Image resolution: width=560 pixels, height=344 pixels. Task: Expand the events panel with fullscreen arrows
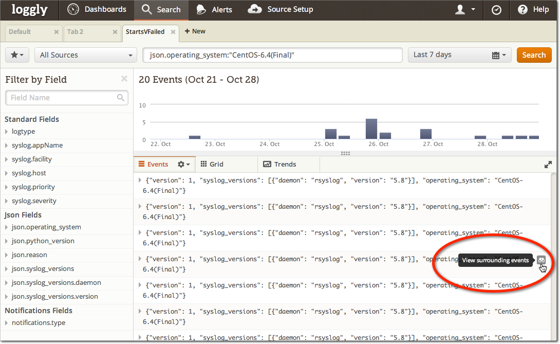tap(548, 164)
